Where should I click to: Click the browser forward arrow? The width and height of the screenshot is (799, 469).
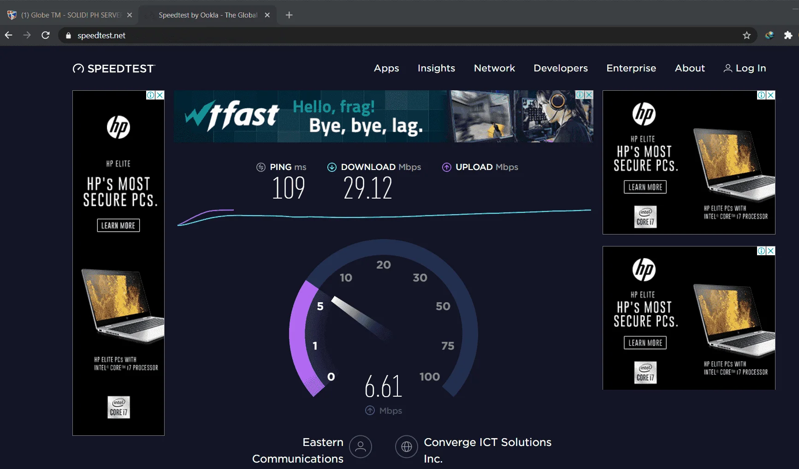coord(27,35)
